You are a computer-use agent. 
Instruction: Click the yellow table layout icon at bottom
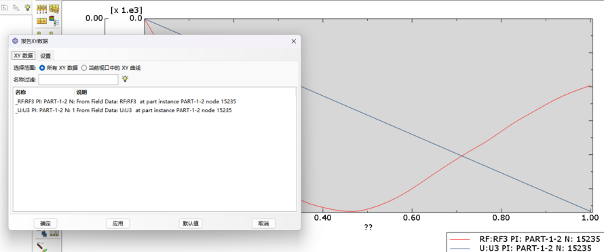54,234
